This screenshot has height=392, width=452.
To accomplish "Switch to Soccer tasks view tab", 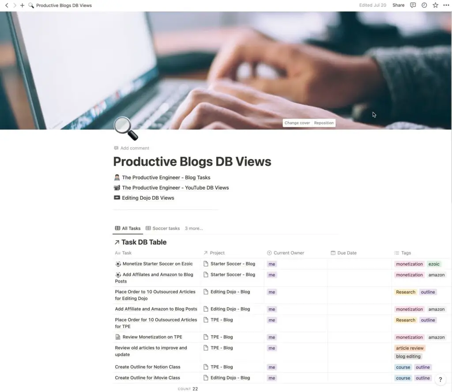I will coord(162,228).
